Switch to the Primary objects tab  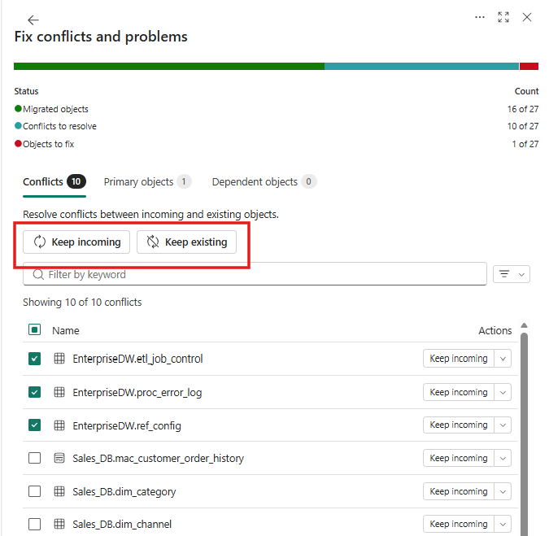tap(147, 181)
